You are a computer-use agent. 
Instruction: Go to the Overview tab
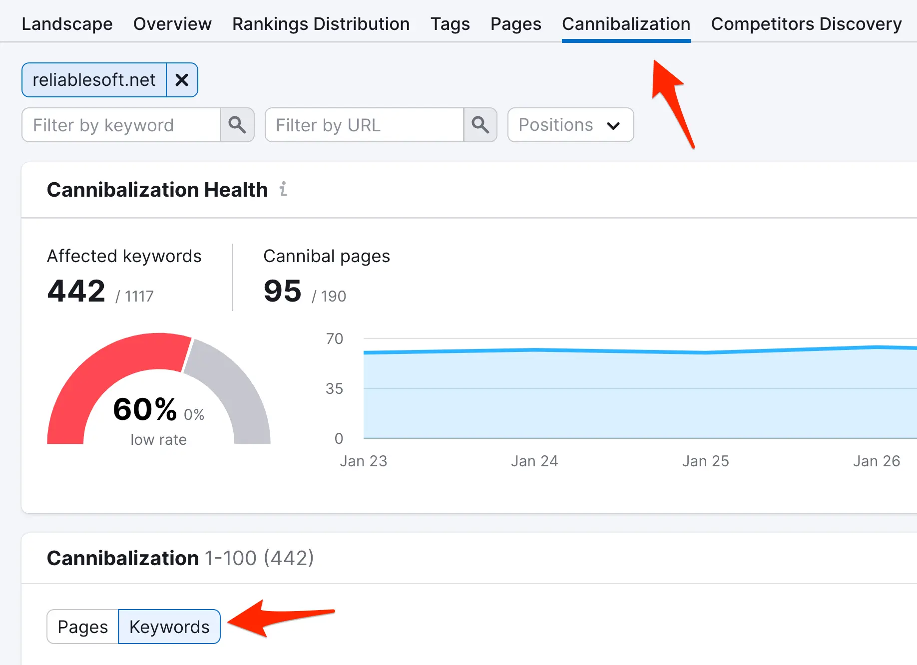pos(172,24)
